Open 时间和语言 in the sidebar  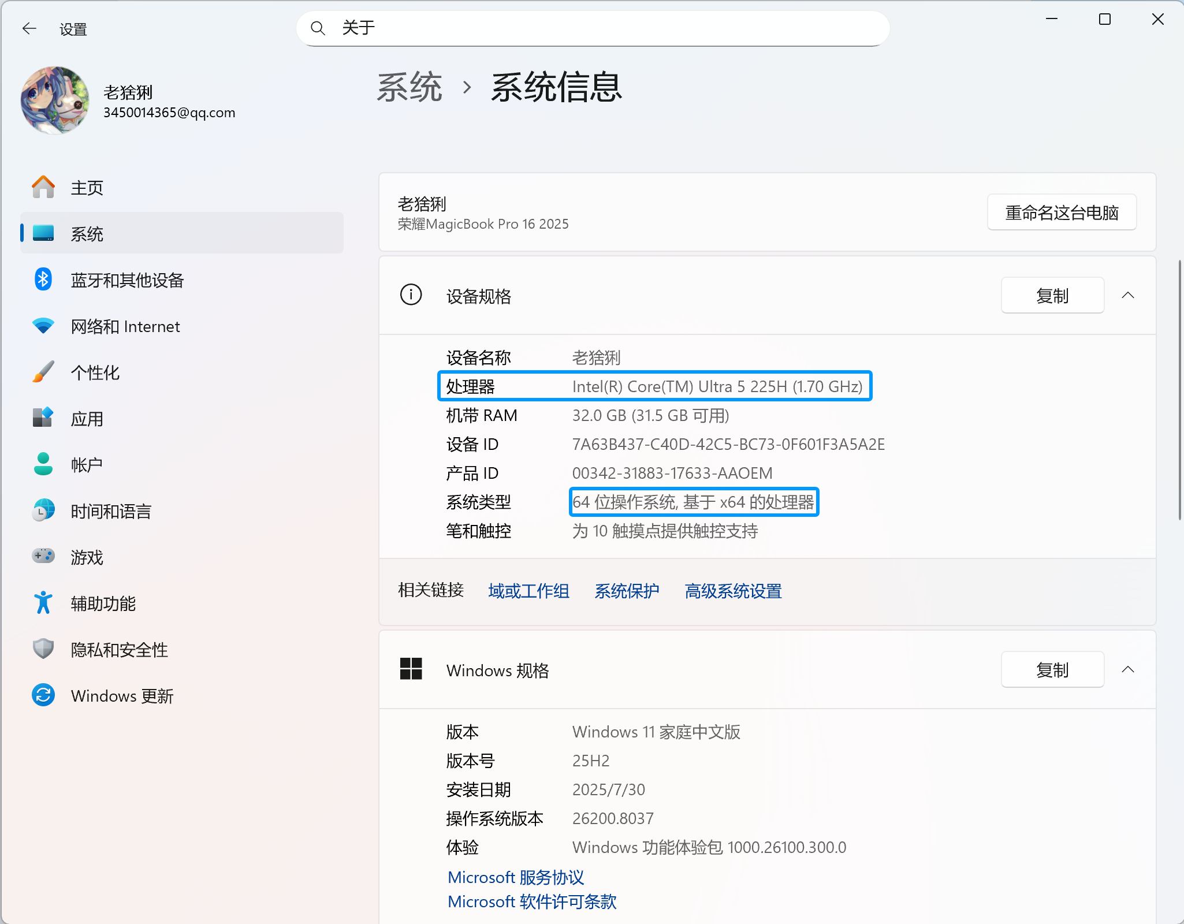pyautogui.click(x=111, y=511)
